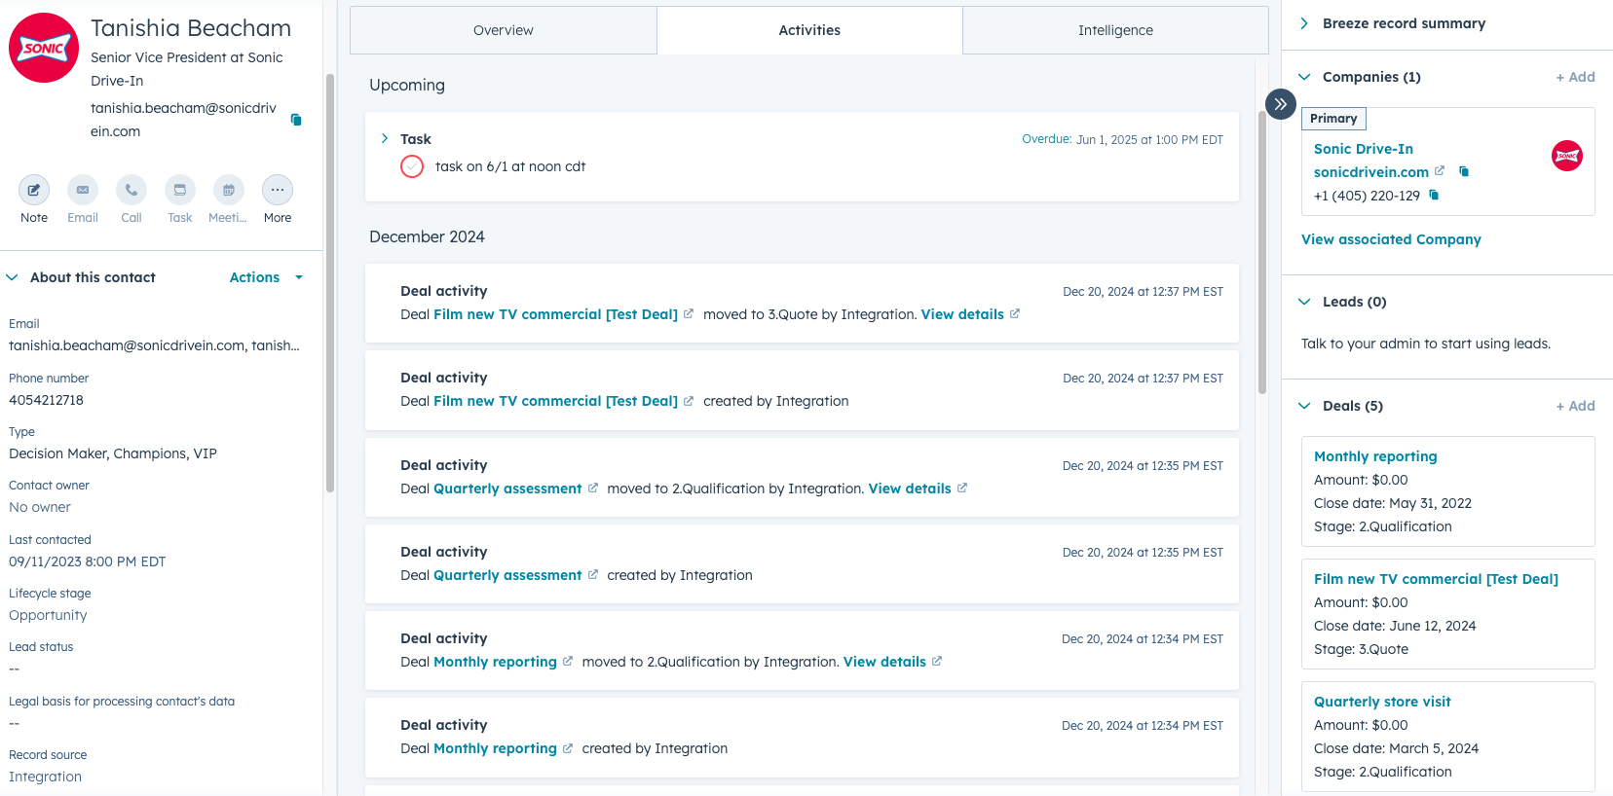Collapse the About this contact section
This screenshot has width=1613, height=796.
pyautogui.click(x=12, y=277)
